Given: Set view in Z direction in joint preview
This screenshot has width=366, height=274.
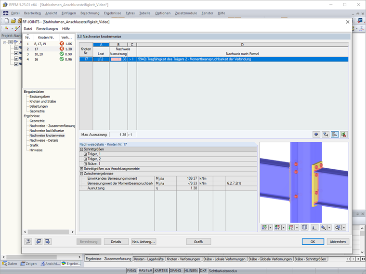Looking at the screenshot, I should point(291,227).
